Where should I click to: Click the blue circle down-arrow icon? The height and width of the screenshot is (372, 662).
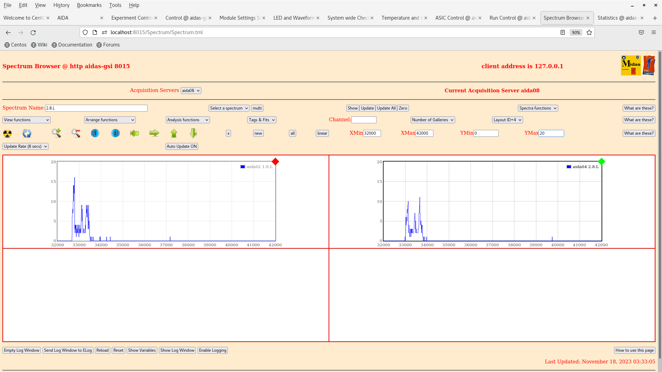click(95, 133)
